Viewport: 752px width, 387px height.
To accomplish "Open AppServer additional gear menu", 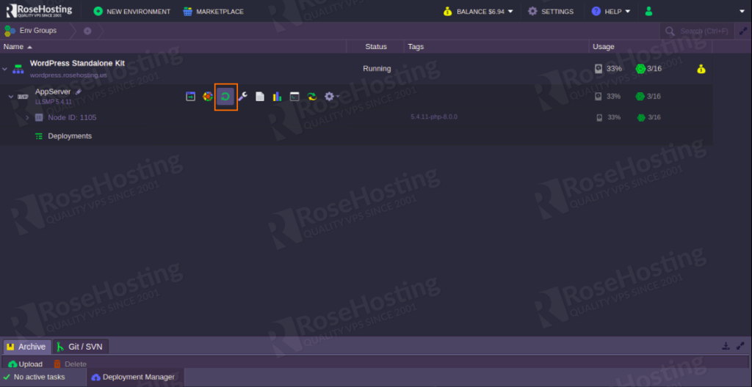I will pyautogui.click(x=331, y=97).
